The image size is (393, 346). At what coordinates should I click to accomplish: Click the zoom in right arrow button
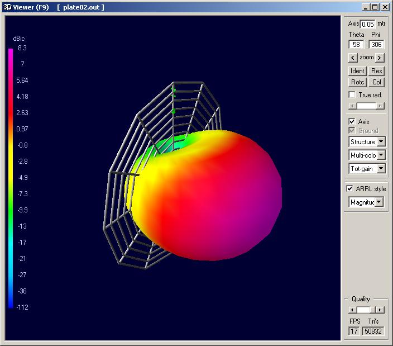(380, 58)
